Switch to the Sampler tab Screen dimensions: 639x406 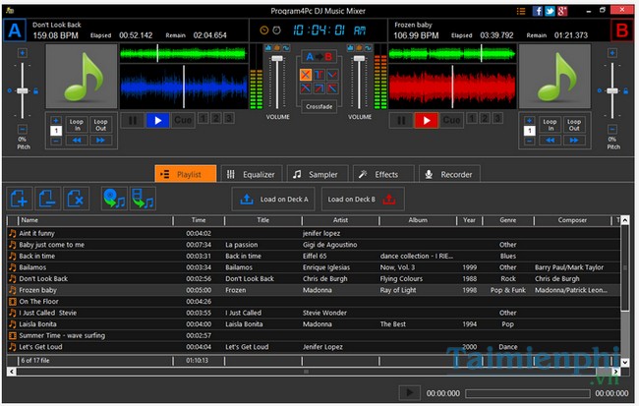318,174
